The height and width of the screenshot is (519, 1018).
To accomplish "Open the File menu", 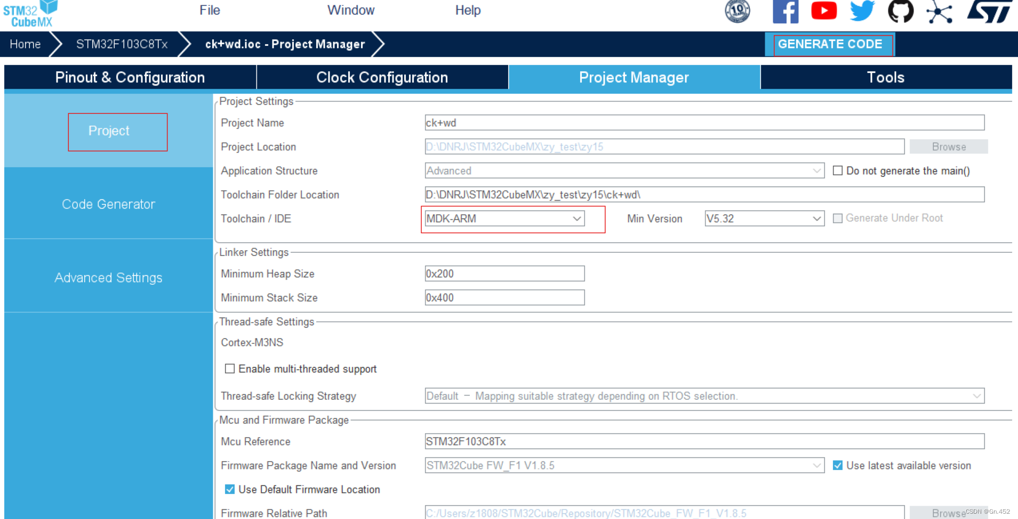I will (x=210, y=10).
